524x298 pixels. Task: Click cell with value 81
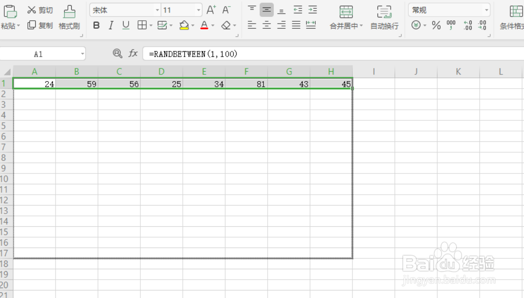246,83
